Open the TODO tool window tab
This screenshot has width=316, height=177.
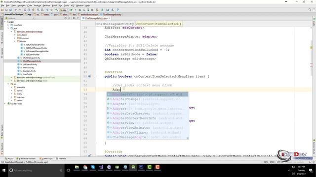(9, 158)
